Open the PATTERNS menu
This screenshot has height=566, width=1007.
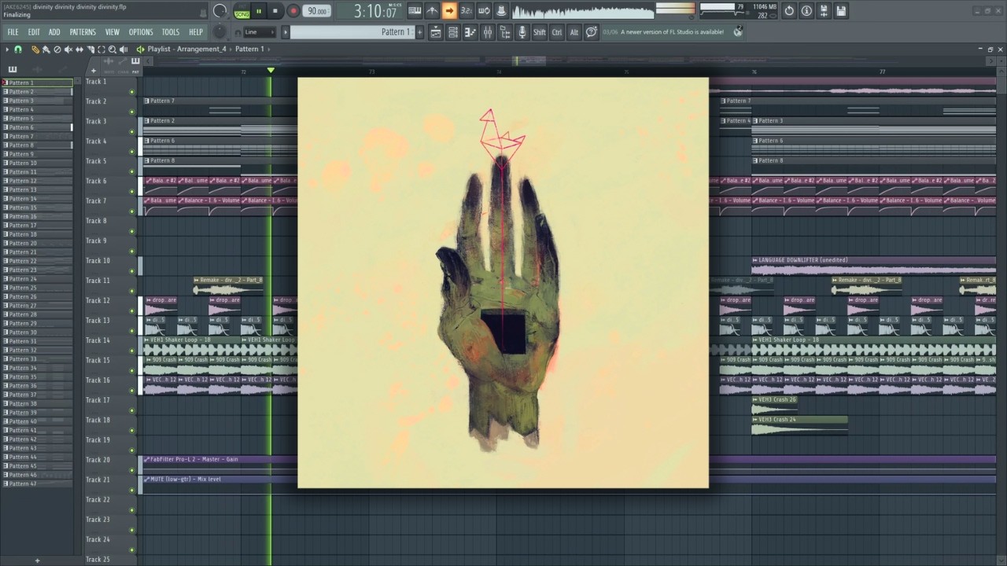[x=83, y=32]
